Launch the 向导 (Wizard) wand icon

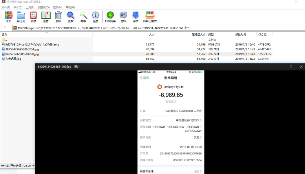click(x=83, y=17)
